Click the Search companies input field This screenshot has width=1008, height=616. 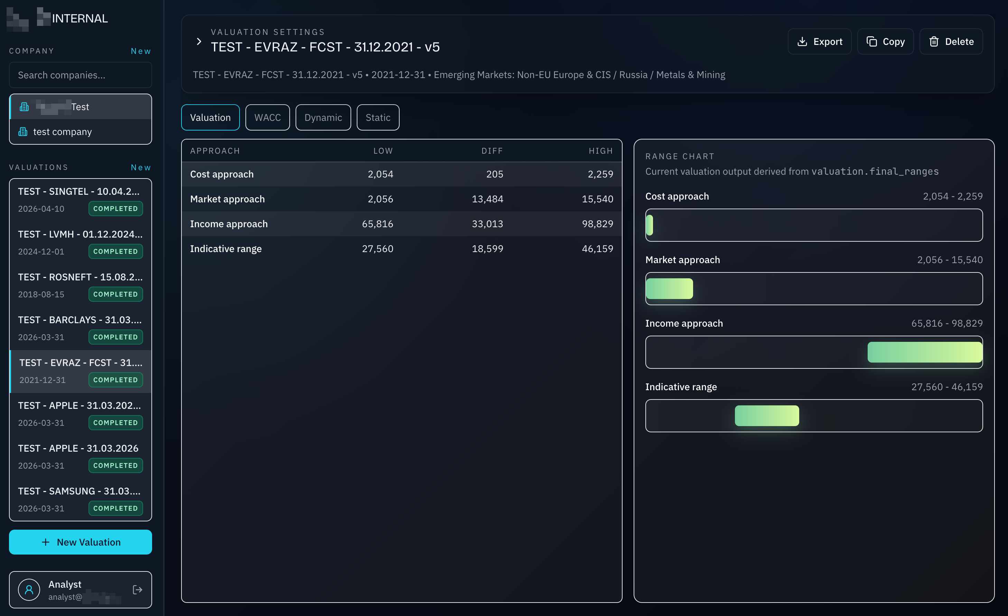tap(81, 75)
